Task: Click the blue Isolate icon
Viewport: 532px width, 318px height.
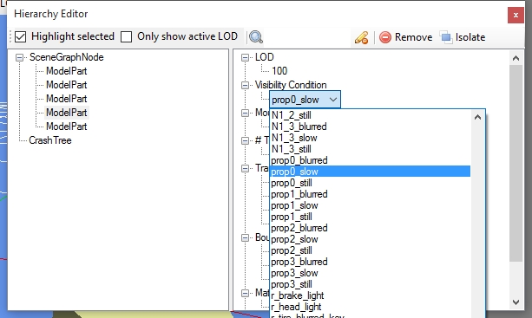Action: [446, 37]
